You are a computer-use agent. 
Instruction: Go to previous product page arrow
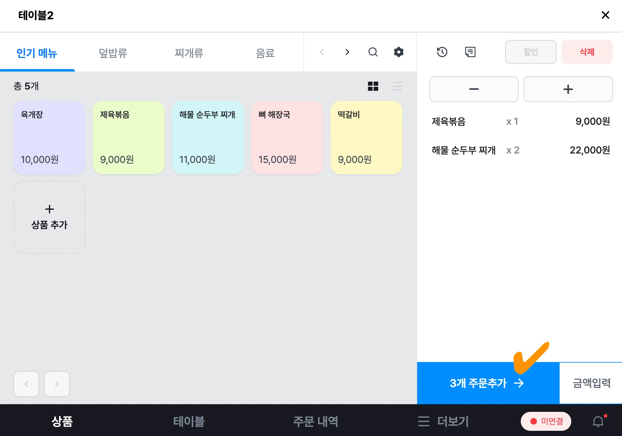click(26, 384)
